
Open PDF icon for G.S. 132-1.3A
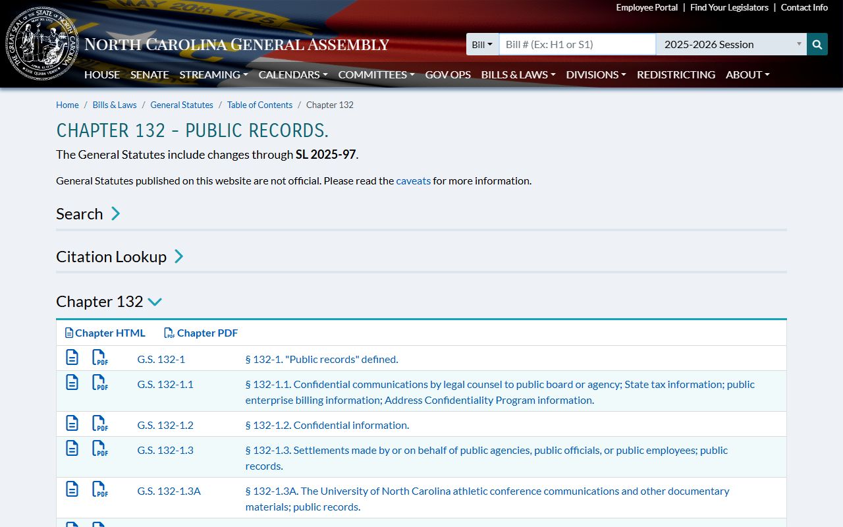tap(99, 489)
